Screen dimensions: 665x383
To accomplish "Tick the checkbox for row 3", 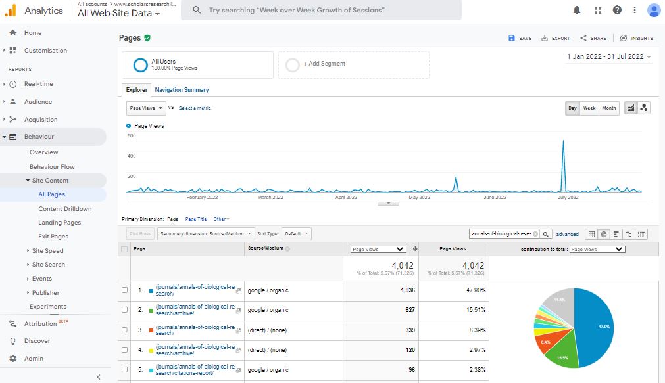I will click(x=125, y=330).
